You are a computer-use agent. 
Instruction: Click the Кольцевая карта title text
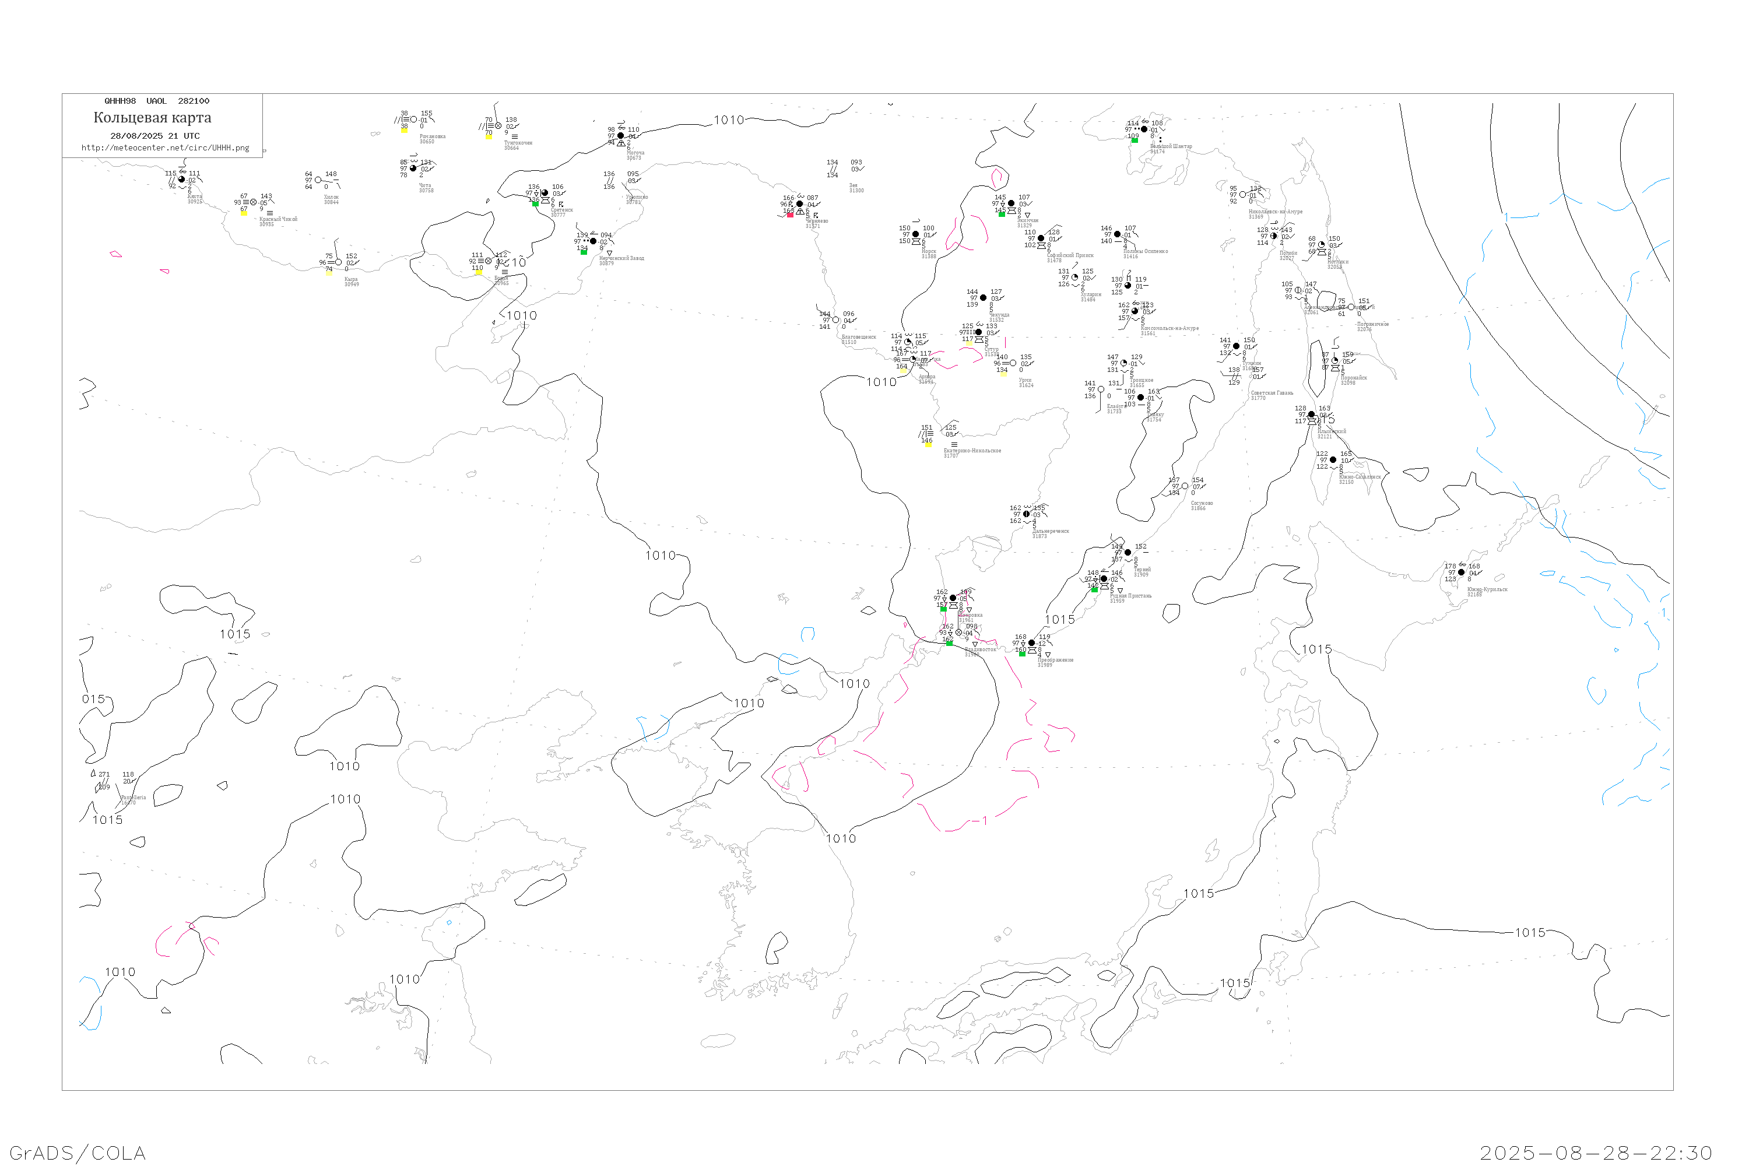pos(152,118)
